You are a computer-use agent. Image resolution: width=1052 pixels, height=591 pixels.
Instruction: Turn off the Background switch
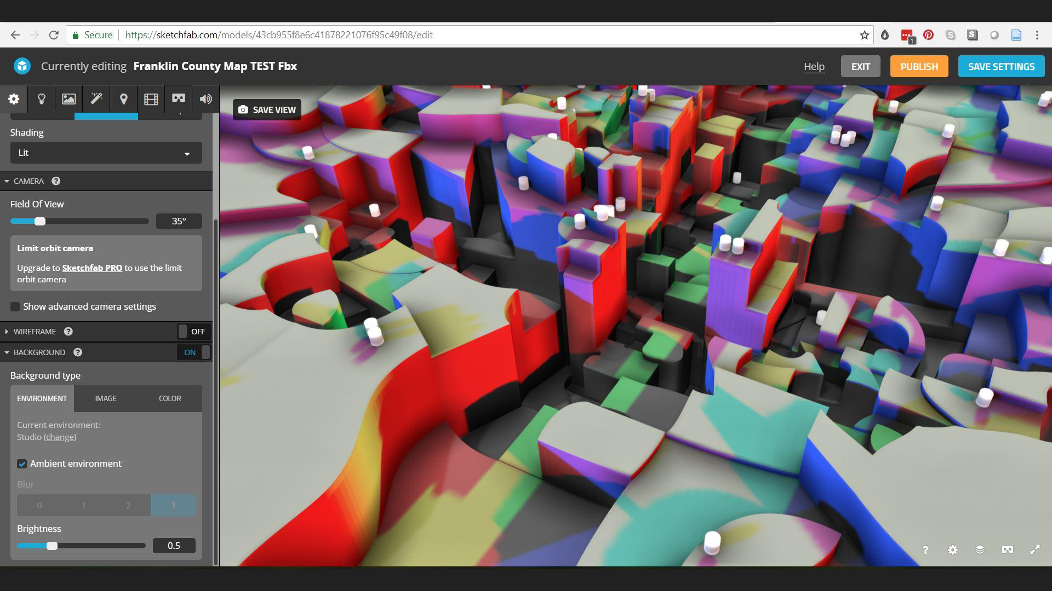[x=193, y=352]
